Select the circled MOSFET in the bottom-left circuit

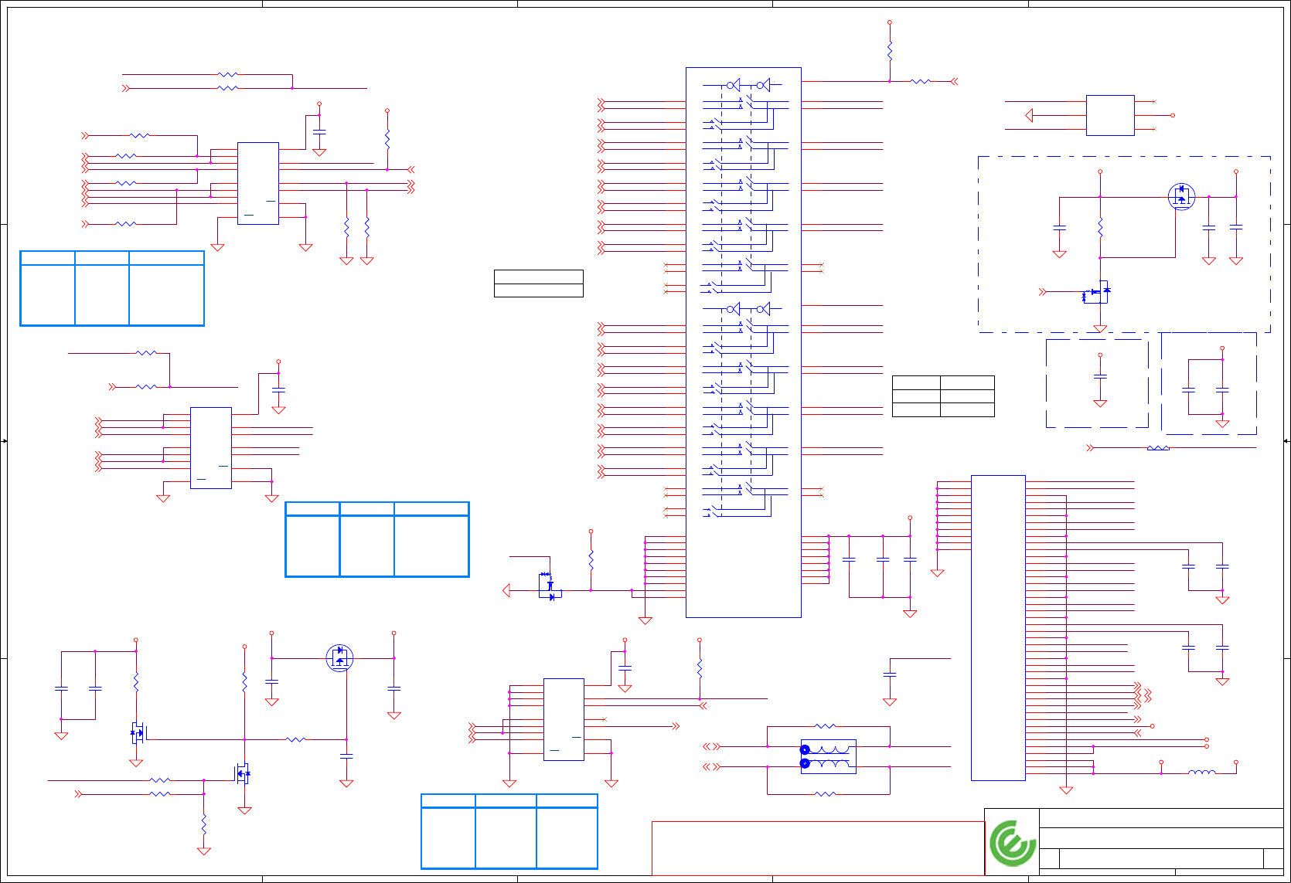339,658
